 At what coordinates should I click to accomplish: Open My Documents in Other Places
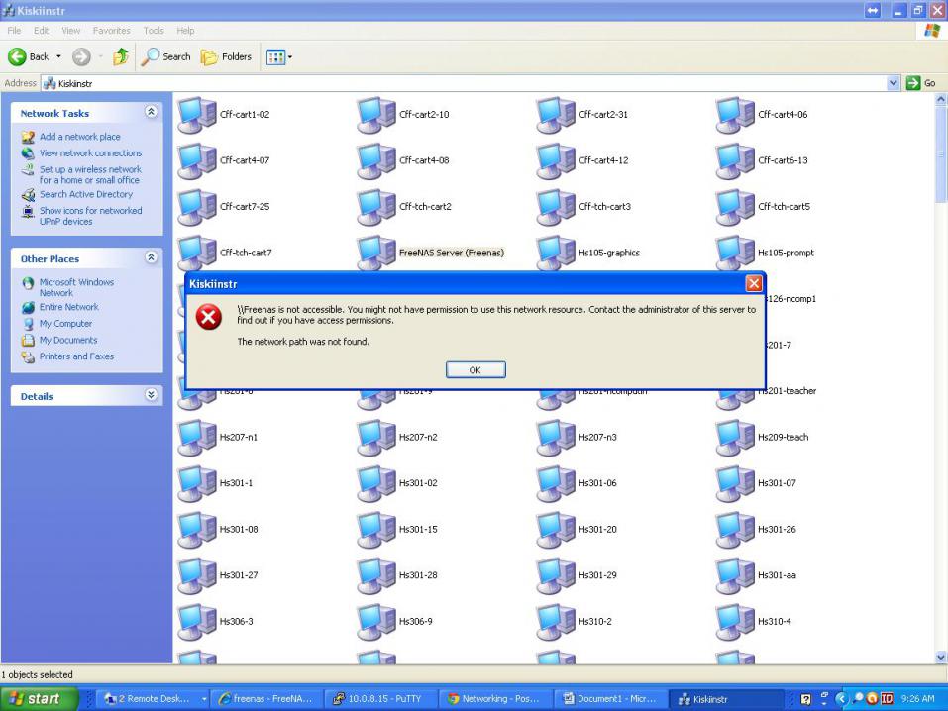click(x=67, y=340)
